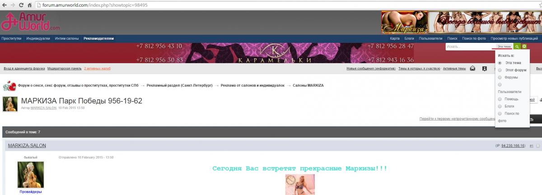Click the browser reload button

21,5
